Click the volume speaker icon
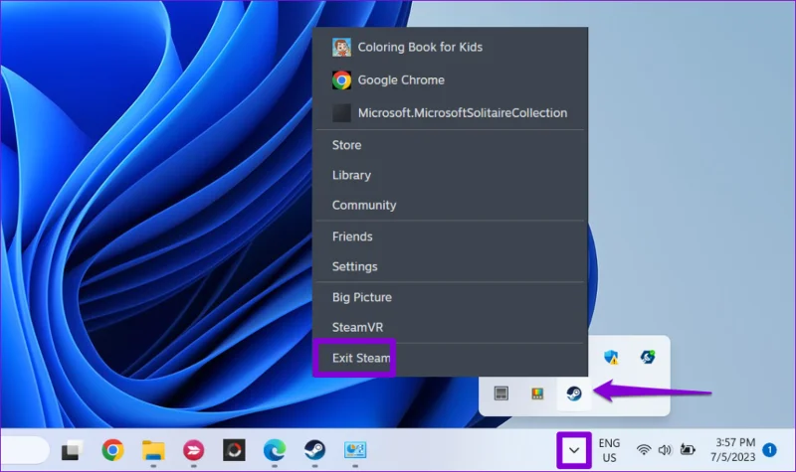The image size is (796, 472). pyautogui.click(x=665, y=450)
